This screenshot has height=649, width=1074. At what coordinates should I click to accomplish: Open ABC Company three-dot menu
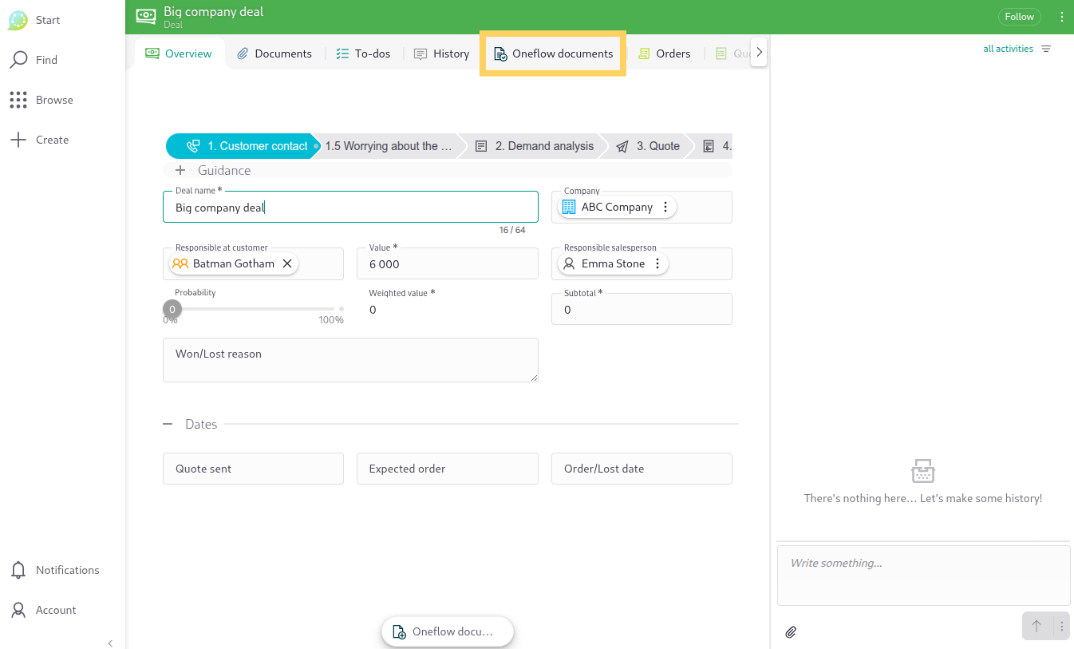665,207
